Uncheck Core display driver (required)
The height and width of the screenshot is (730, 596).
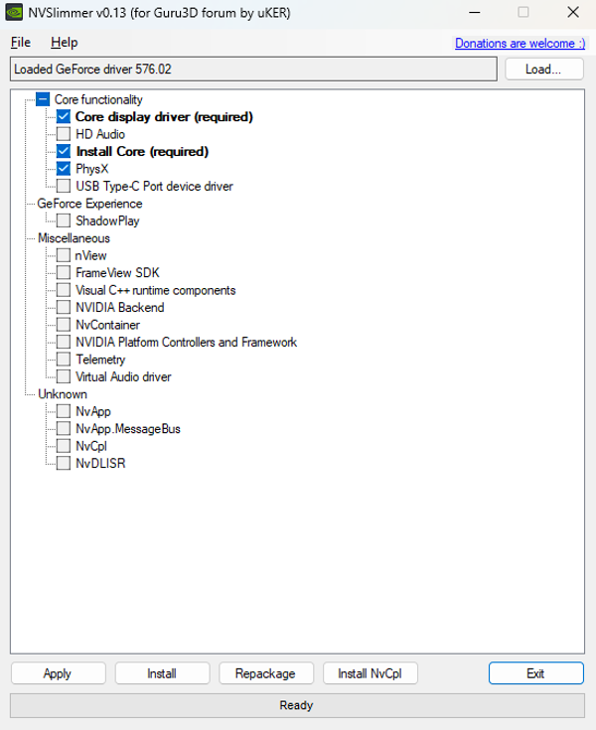point(64,116)
